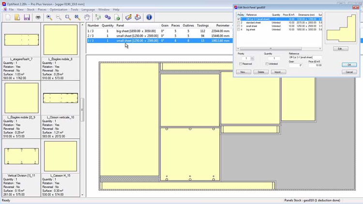Open the Window menu

point(104,10)
